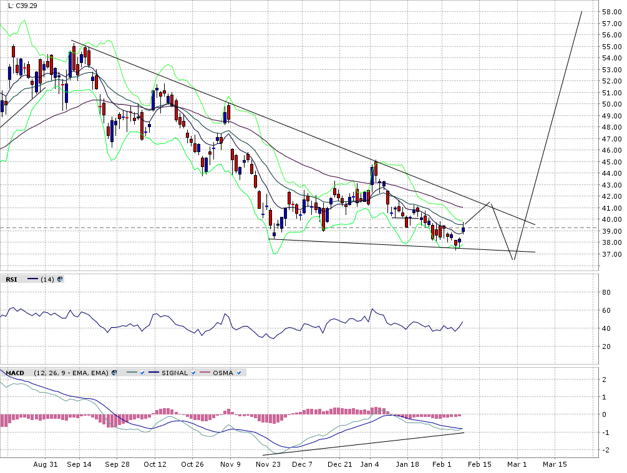Click the OSMA legend label
Screen dimensions: 627x473
coord(223,373)
